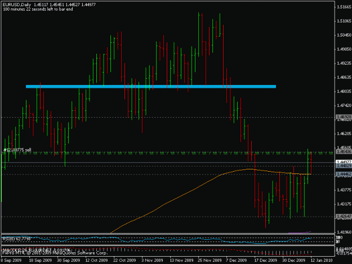Click the 30 Dec 2009 date label
The height and width of the screenshot is (264, 352).
click(x=293, y=260)
